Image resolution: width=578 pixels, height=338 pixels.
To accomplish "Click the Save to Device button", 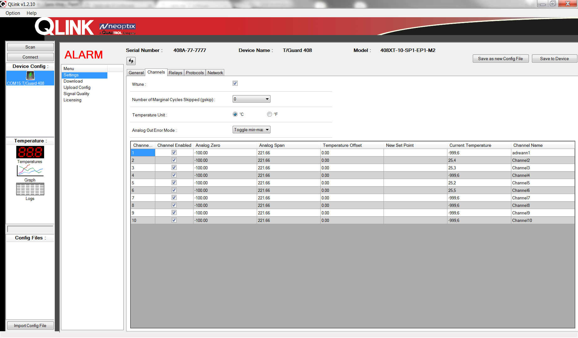I will coord(554,59).
